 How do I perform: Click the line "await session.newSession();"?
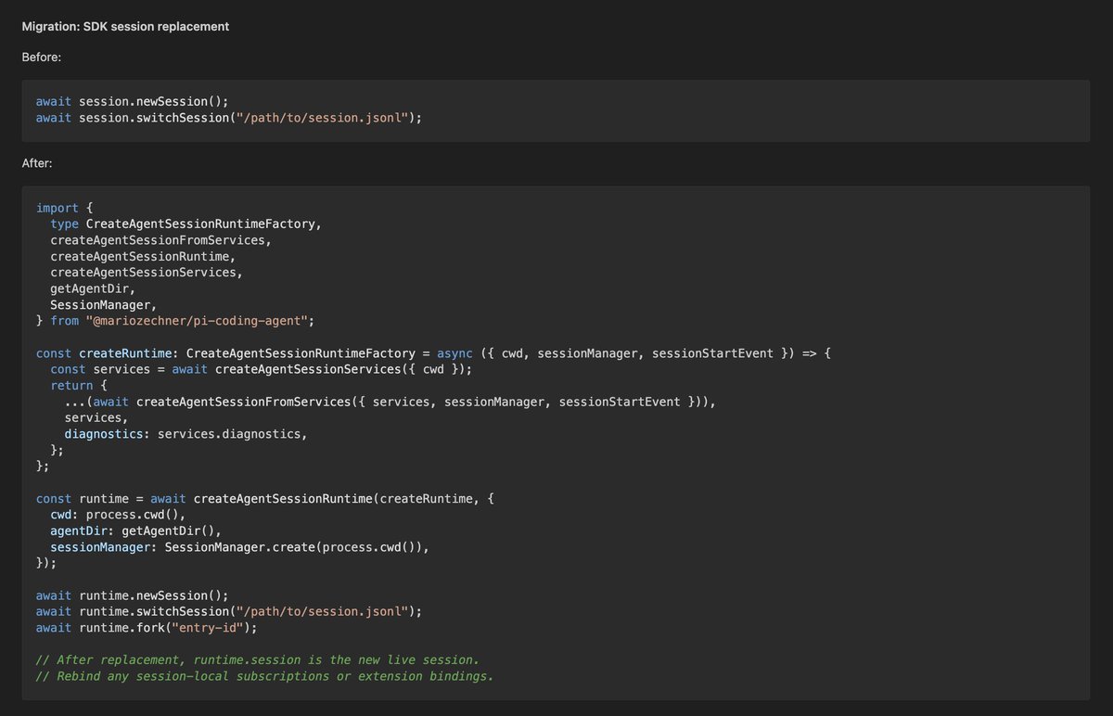[133, 101]
